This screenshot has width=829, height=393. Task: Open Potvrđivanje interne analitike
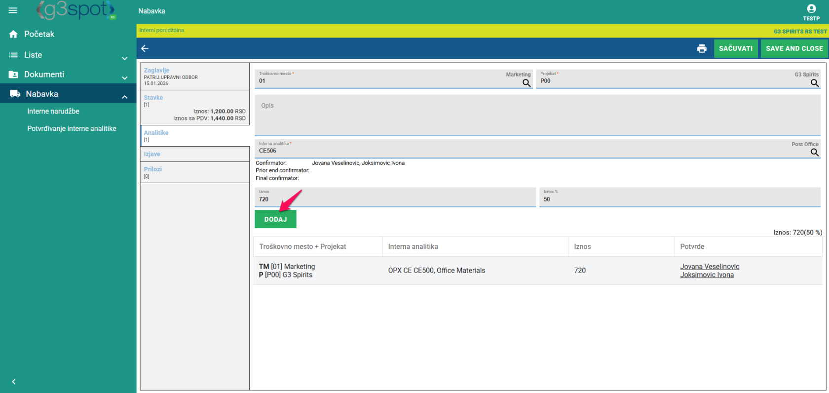(x=72, y=128)
